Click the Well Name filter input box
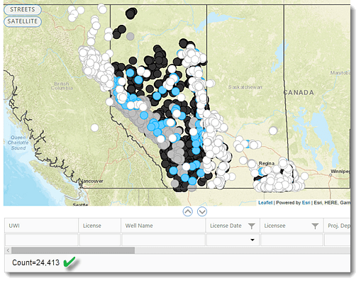This screenshot has width=361, height=283. tap(163, 240)
